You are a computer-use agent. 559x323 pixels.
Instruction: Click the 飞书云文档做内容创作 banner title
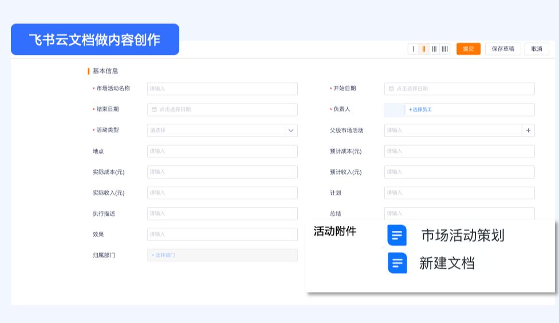click(95, 39)
